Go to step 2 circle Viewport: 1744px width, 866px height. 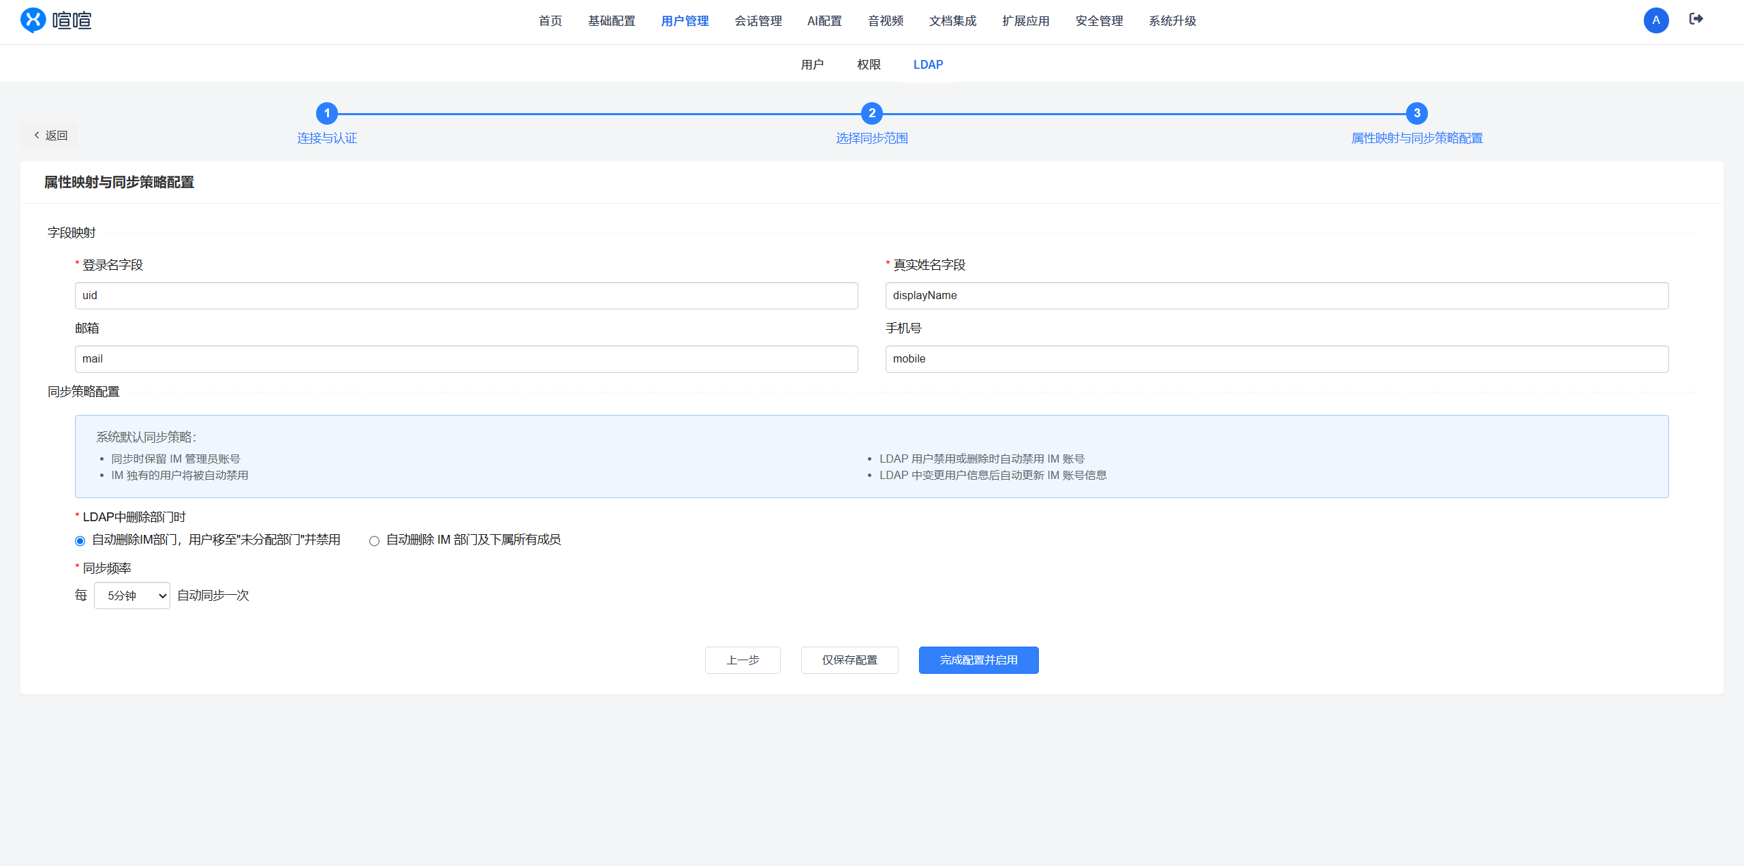[x=872, y=113]
